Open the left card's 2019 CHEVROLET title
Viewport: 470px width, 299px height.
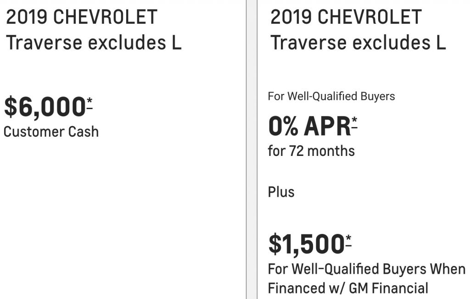tap(82, 17)
